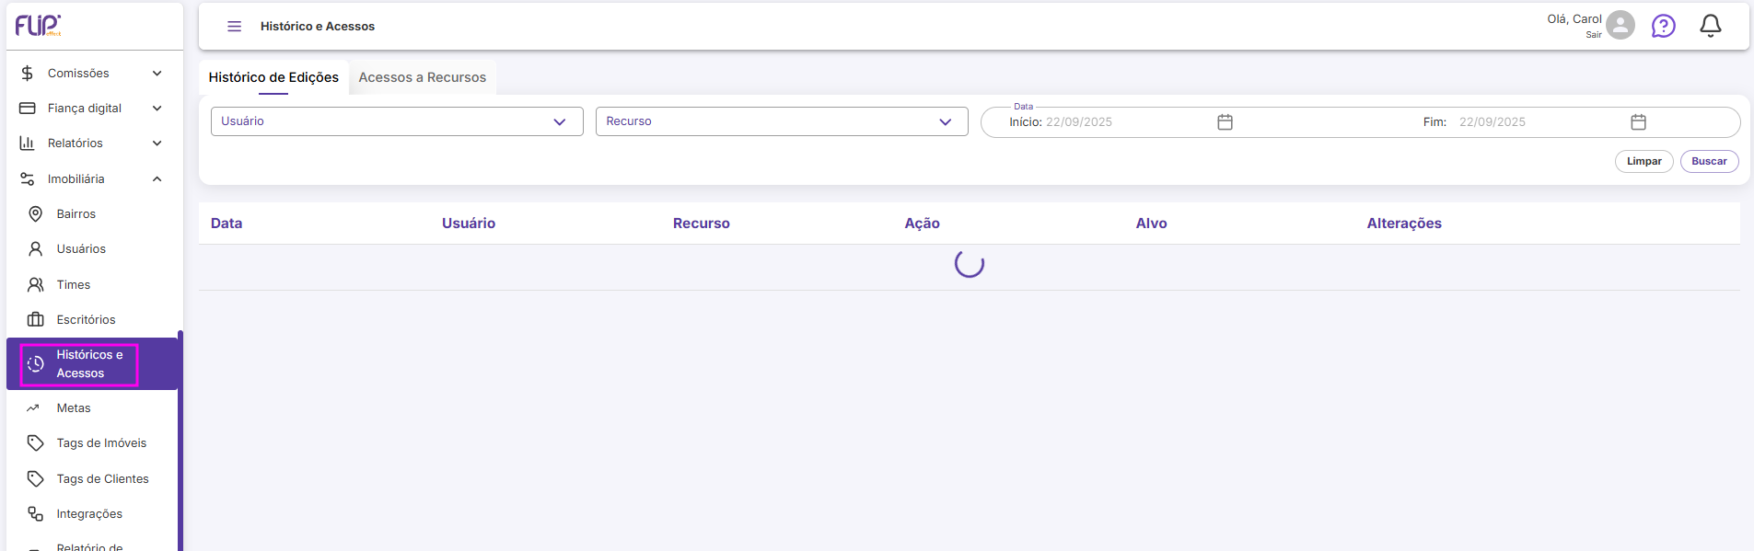1754x551 pixels.
Task: Click the Imobiliária label
Action: [x=76, y=179]
